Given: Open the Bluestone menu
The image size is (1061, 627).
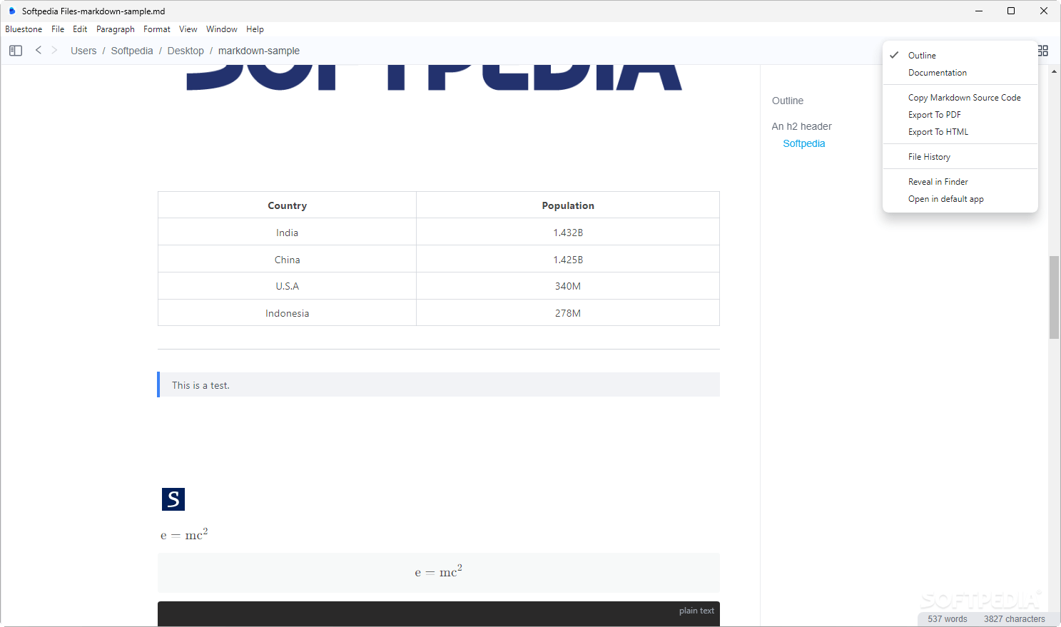Looking at the screenshot, I should 24,29.
